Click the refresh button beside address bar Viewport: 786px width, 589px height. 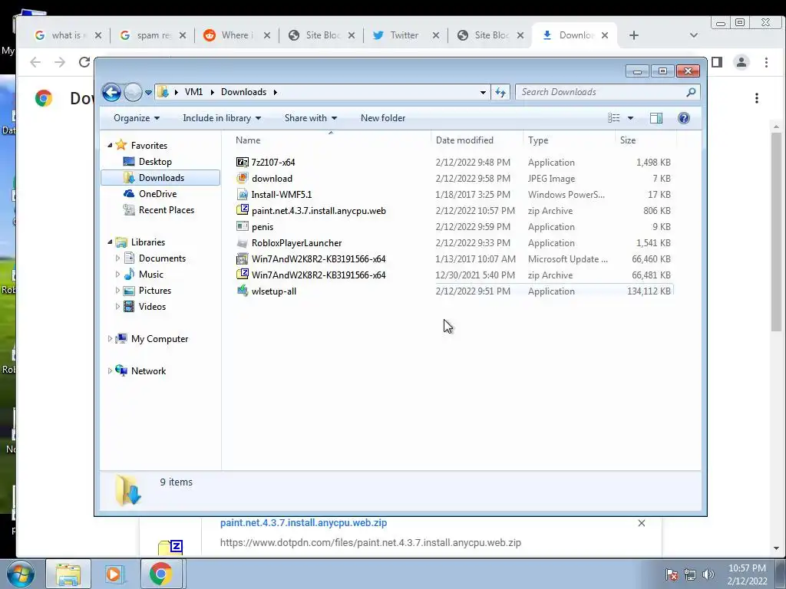(500, 92)
